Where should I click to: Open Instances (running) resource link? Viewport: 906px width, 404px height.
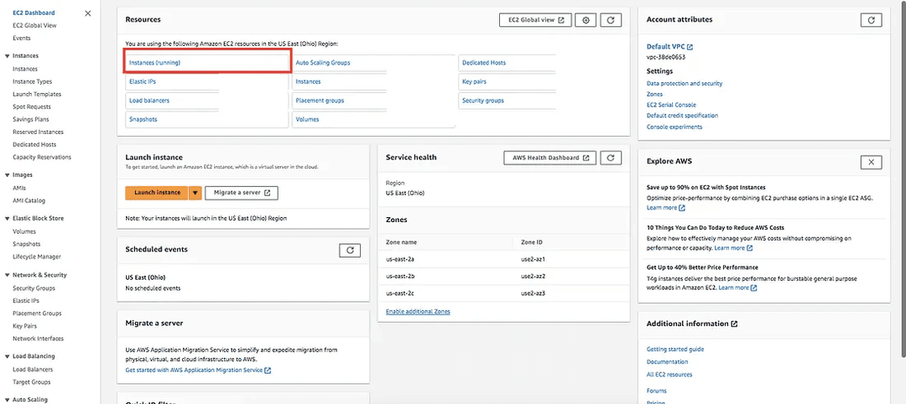coord(155,62)
